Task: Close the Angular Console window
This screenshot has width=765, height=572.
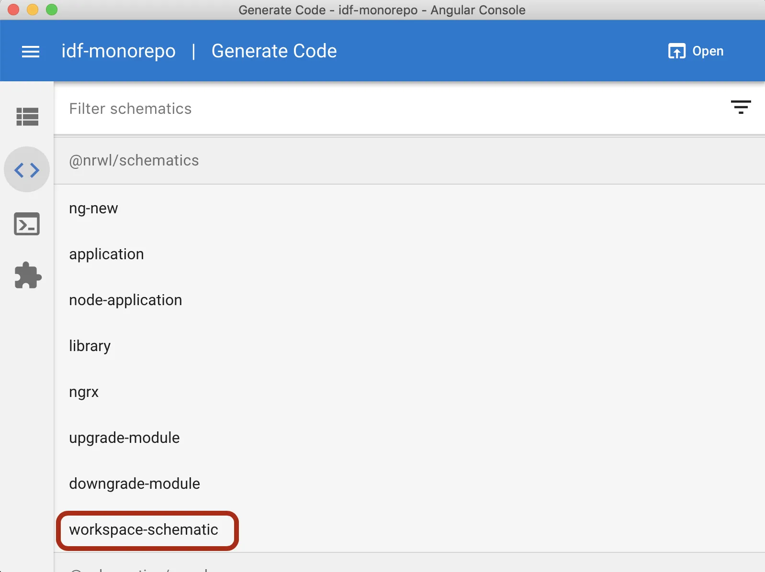Action: (13, 10)
